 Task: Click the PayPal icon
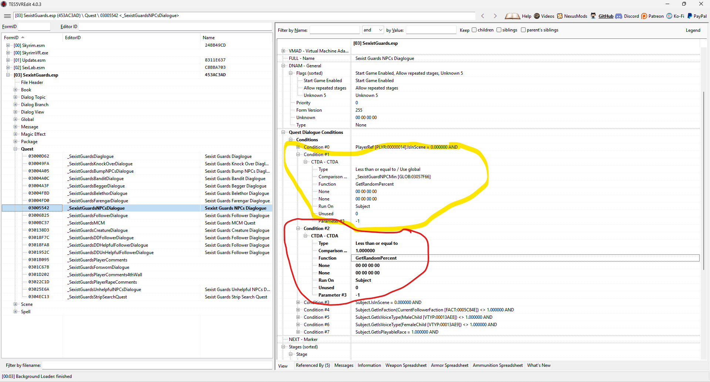(x=690, y=16)
